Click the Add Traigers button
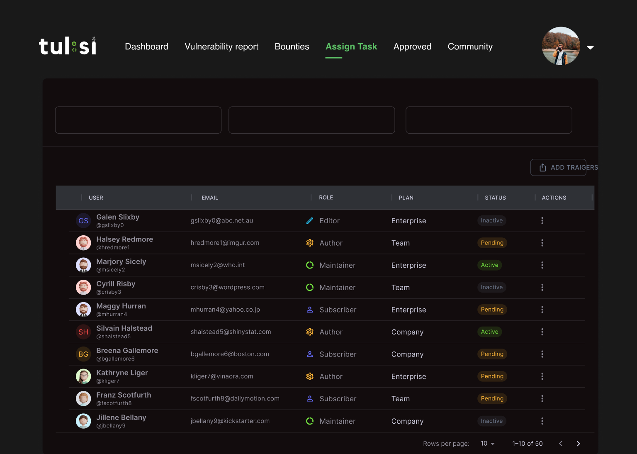 (x=558, y=168)
